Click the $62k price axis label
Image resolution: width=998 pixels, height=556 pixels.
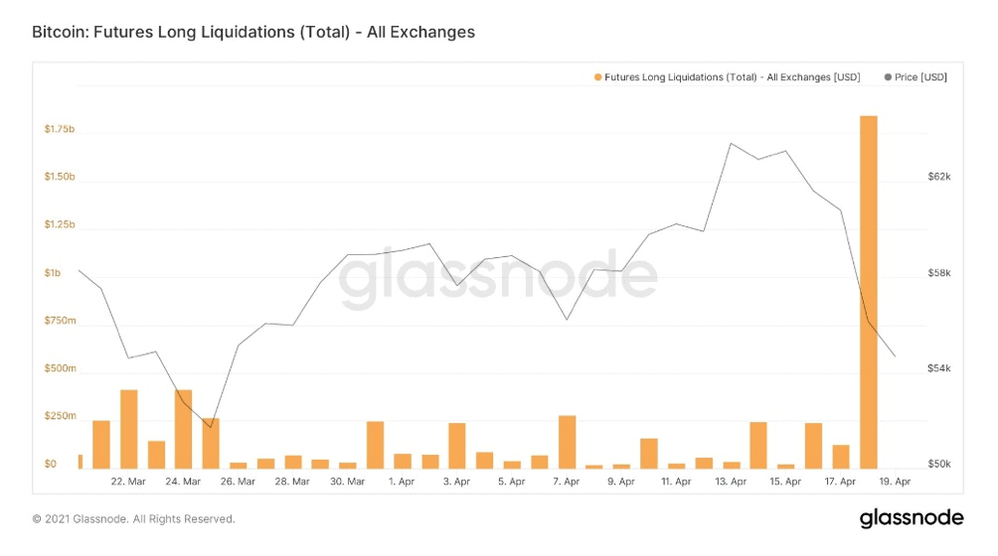click(x=938, y=177)
